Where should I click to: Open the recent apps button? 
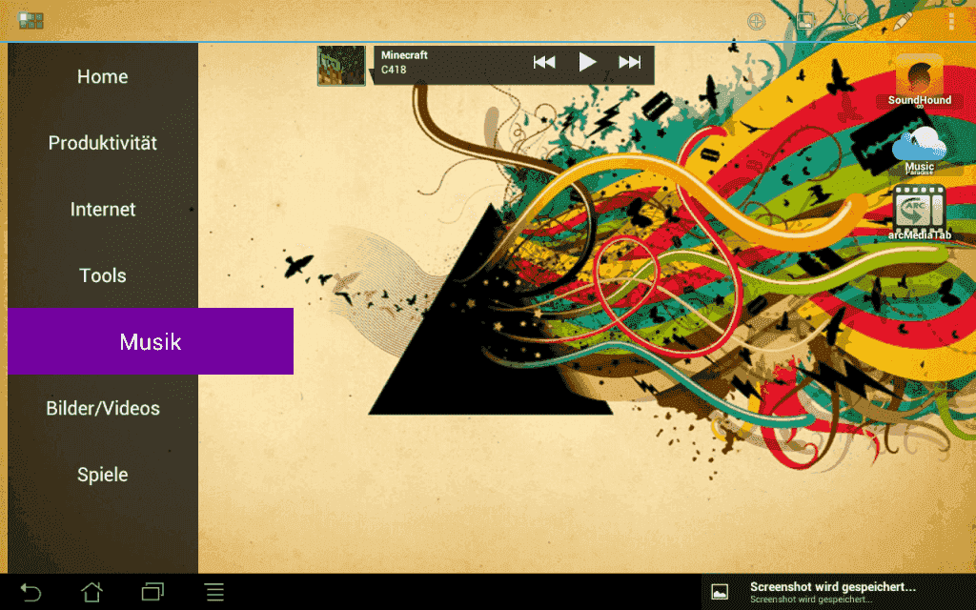pyautogui.click(x=152, y=592)
